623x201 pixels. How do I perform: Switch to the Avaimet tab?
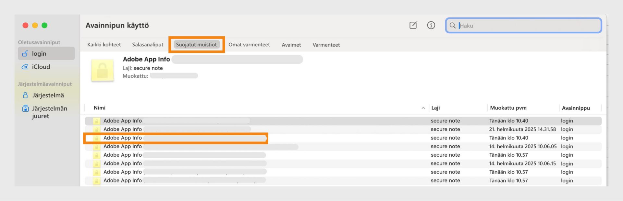pyautogui.click(x=291, y=45)
